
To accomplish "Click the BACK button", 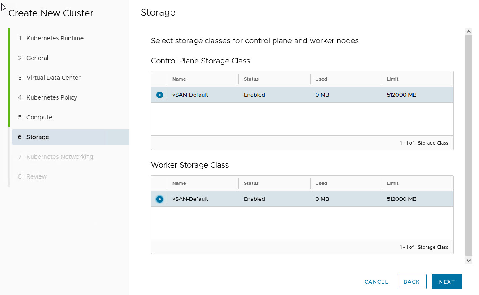I will pyautogui.click(x=411, y=282).
